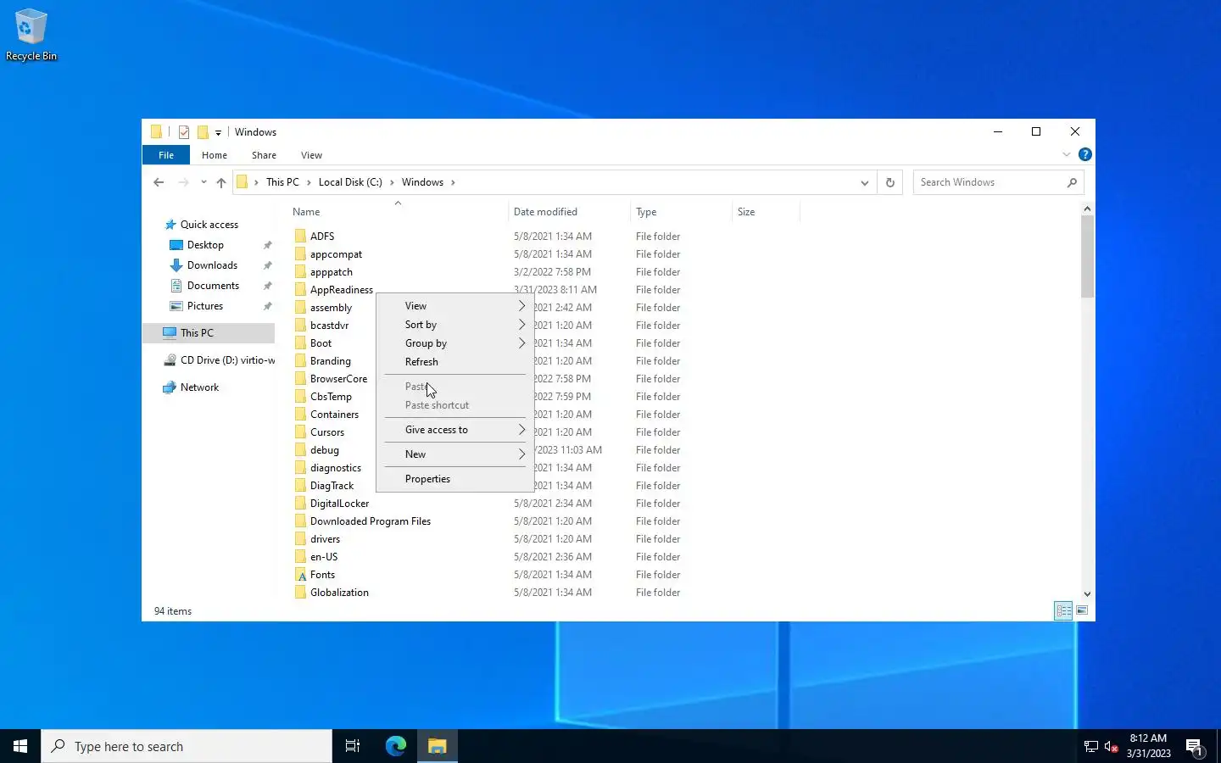Choose Sort by in the context menu
Viewport: 1221px width, 763px height.
(x=454, y=325)
